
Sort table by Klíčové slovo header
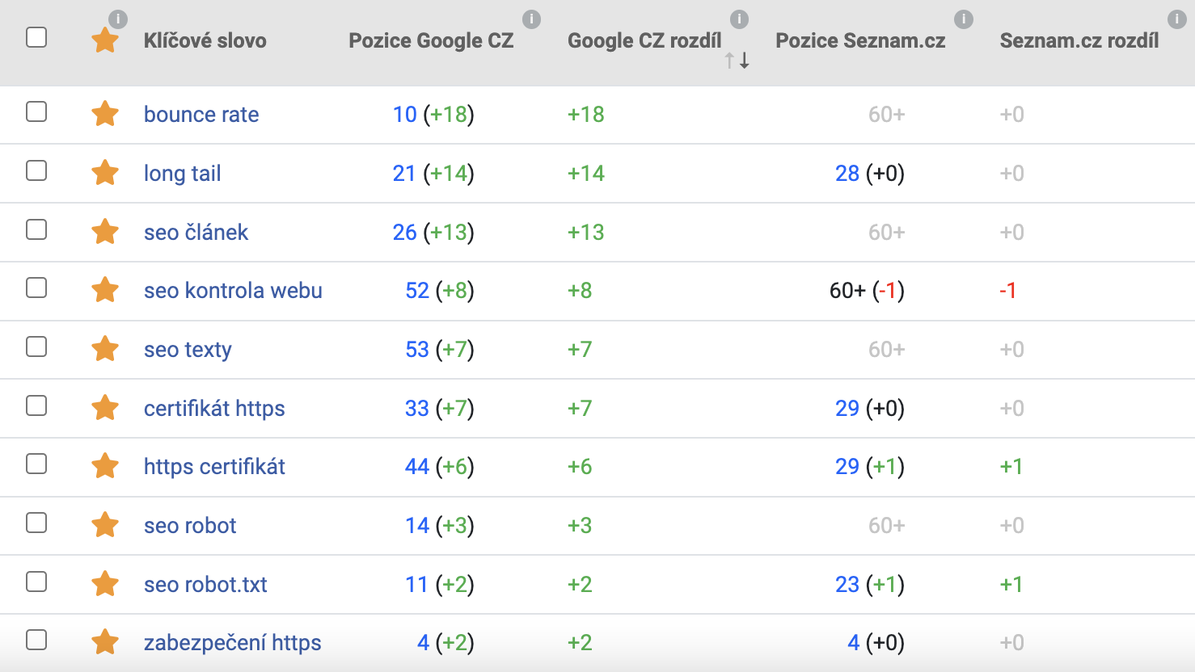(205, 40)
